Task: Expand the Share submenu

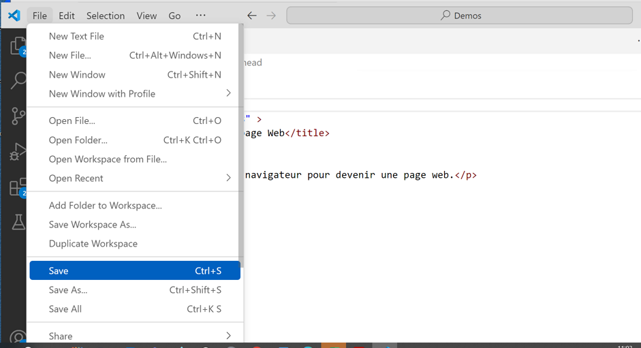Action: coord(135,336)
